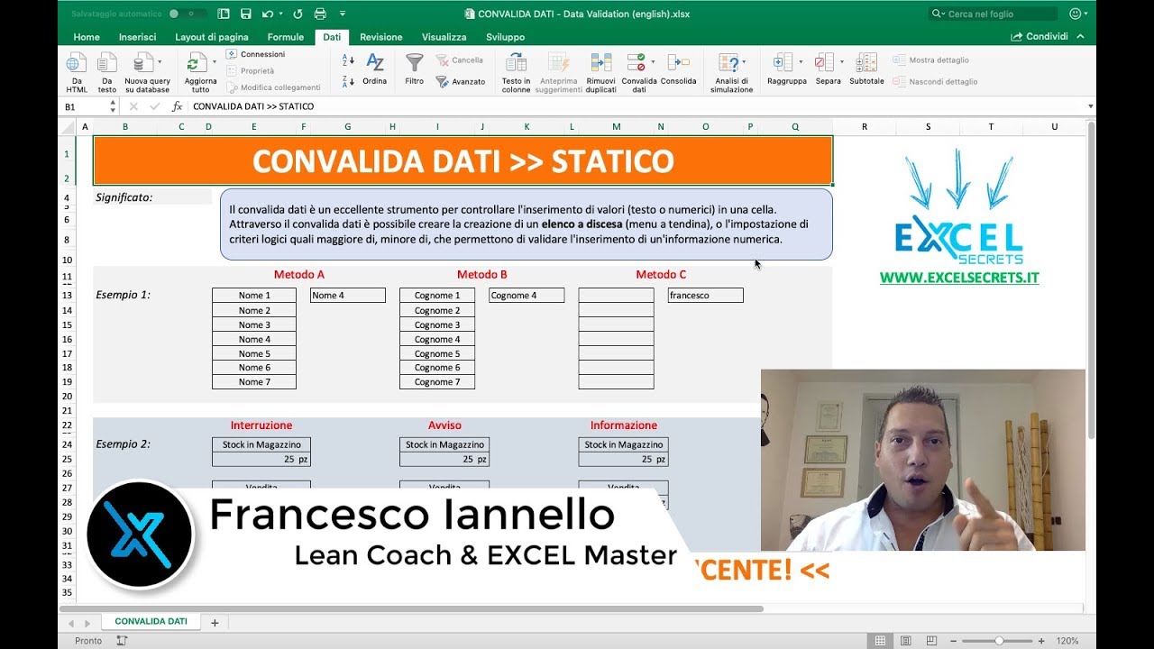Click the formula bar text field
1154x649 pixels.
click(636, 106)
